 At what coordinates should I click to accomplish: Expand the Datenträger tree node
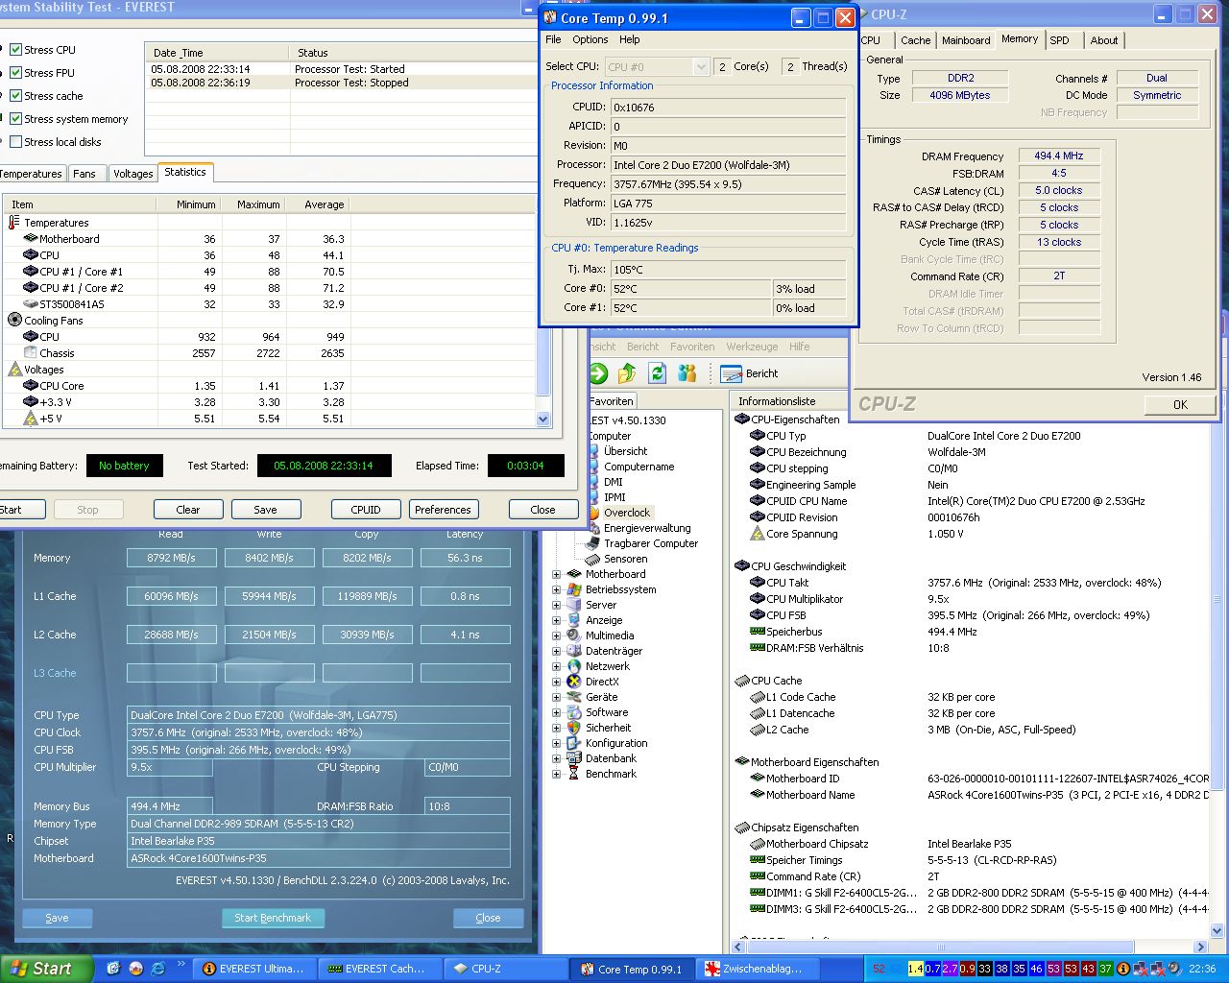(556, 651)
